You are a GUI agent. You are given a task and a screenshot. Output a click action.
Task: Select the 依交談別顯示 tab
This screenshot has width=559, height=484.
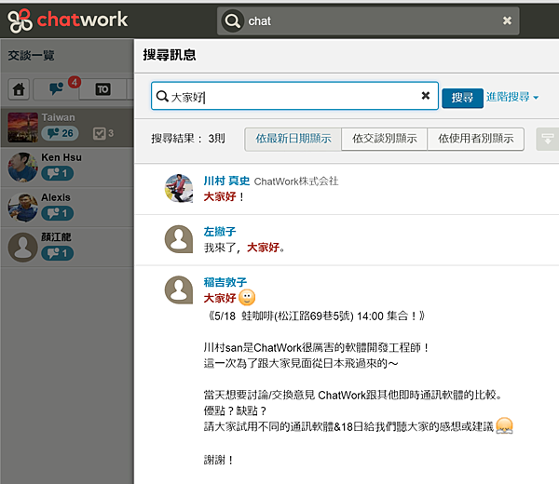coord(384,139)
